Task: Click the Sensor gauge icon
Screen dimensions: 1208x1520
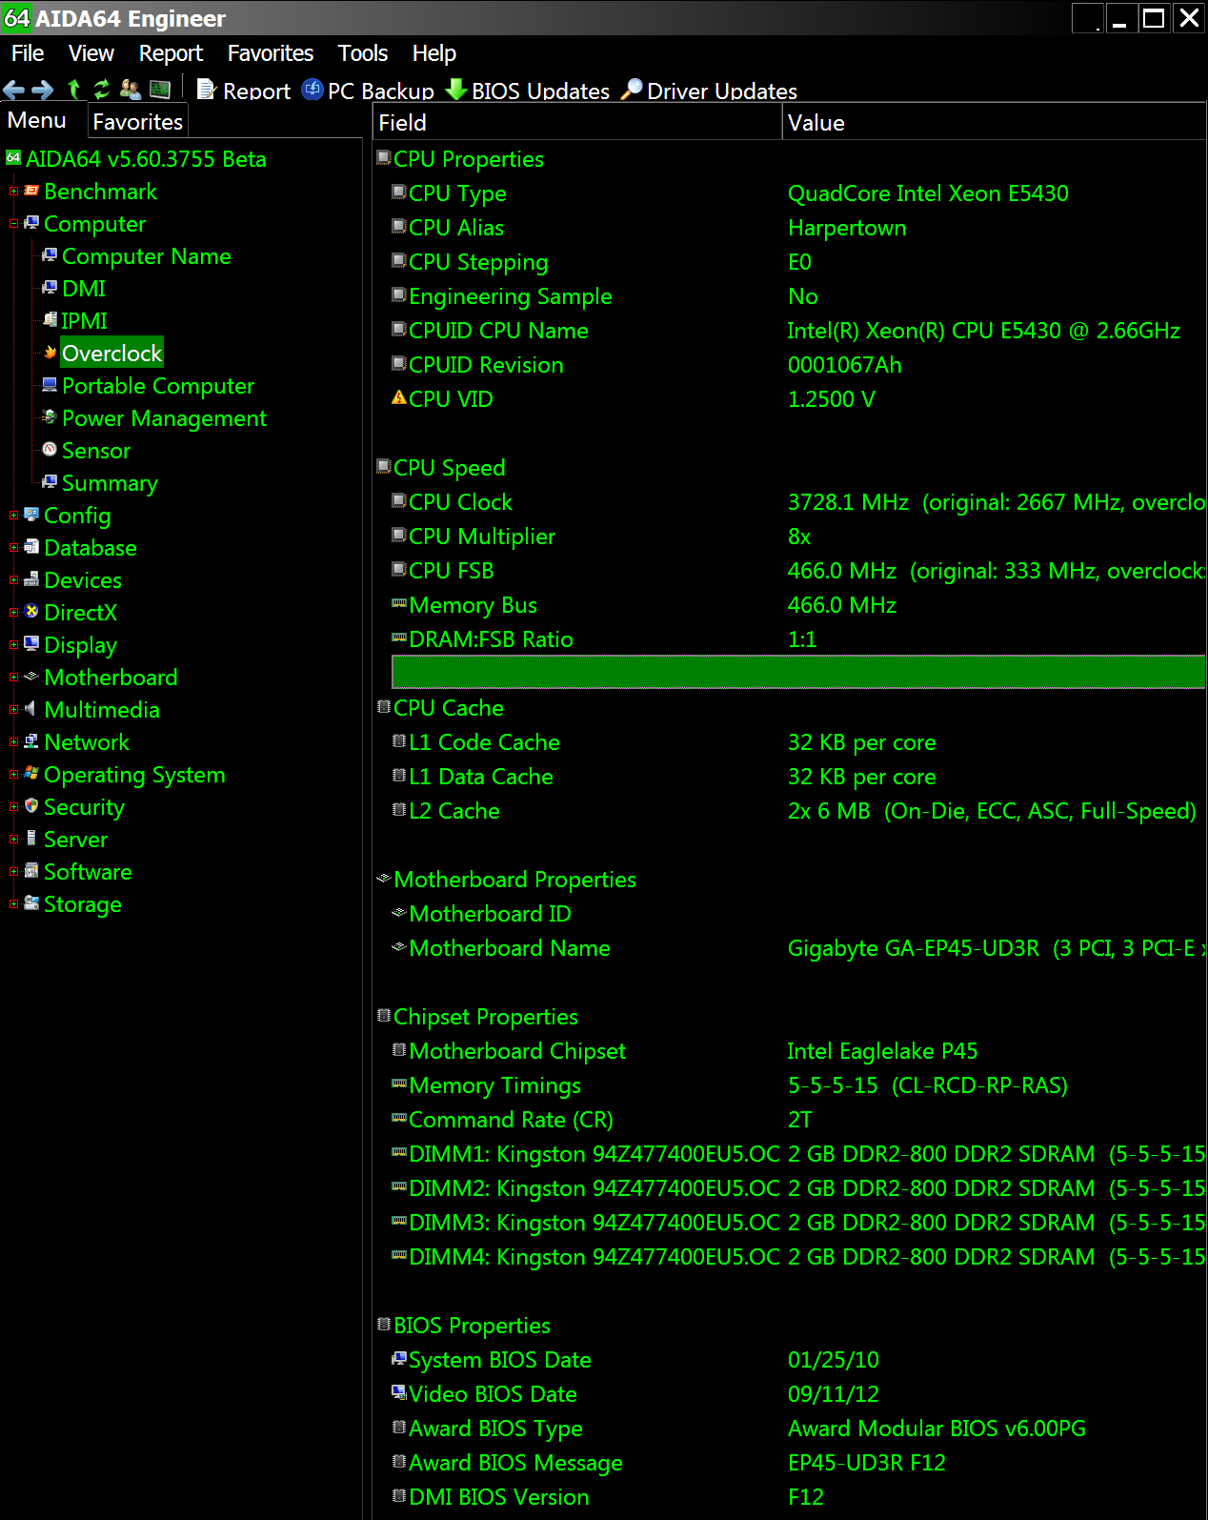Action: 50,450
